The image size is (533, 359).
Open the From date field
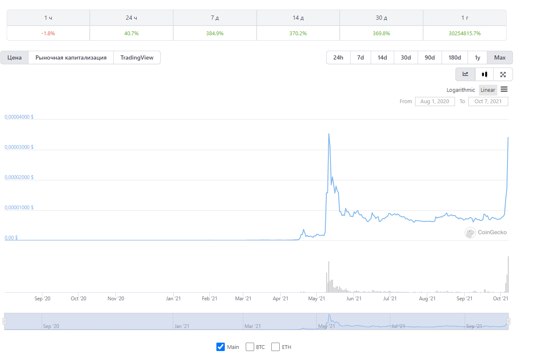pos(434,101)
